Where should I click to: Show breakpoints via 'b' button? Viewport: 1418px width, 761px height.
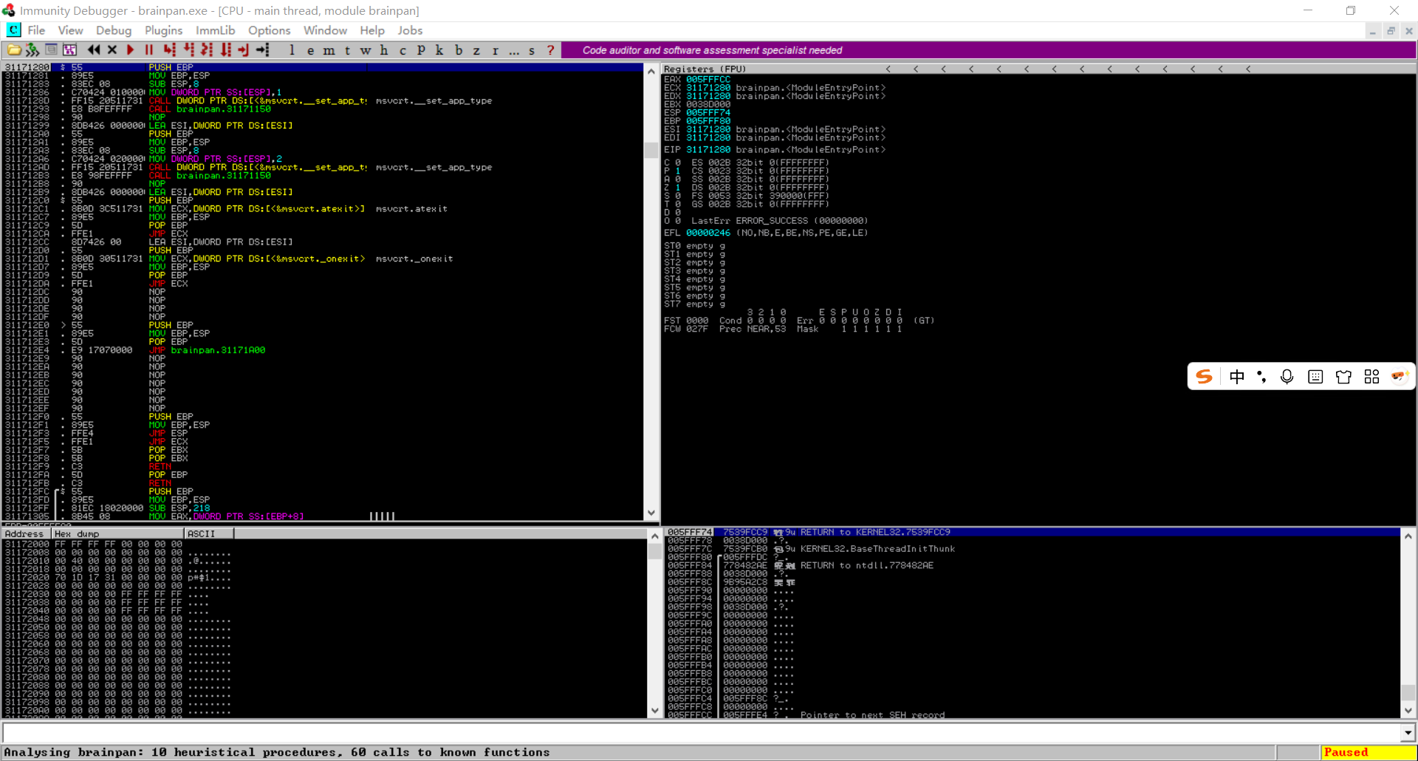click(x=458, y=50)
